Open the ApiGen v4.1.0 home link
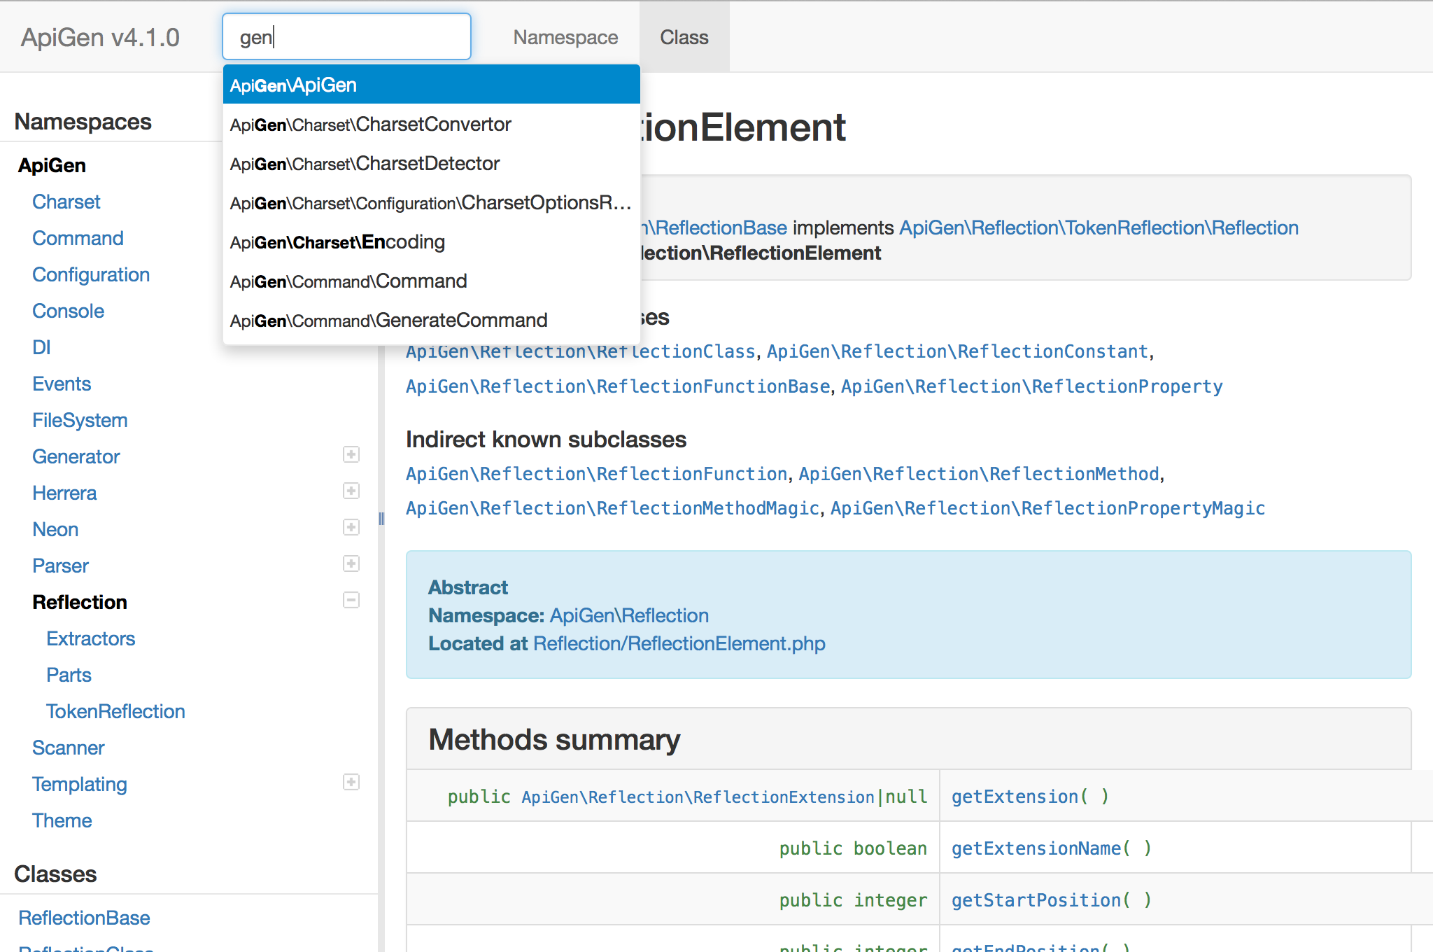The width and height of the screenshot is (1433, 952). 100,37
